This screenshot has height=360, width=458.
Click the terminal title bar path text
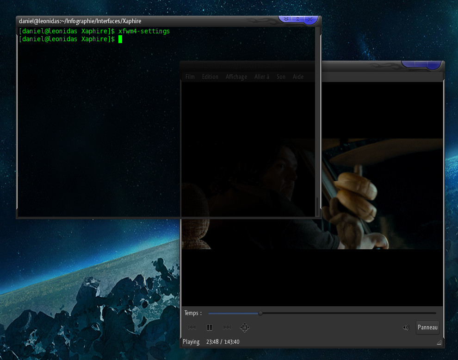(x=80, y=21)
